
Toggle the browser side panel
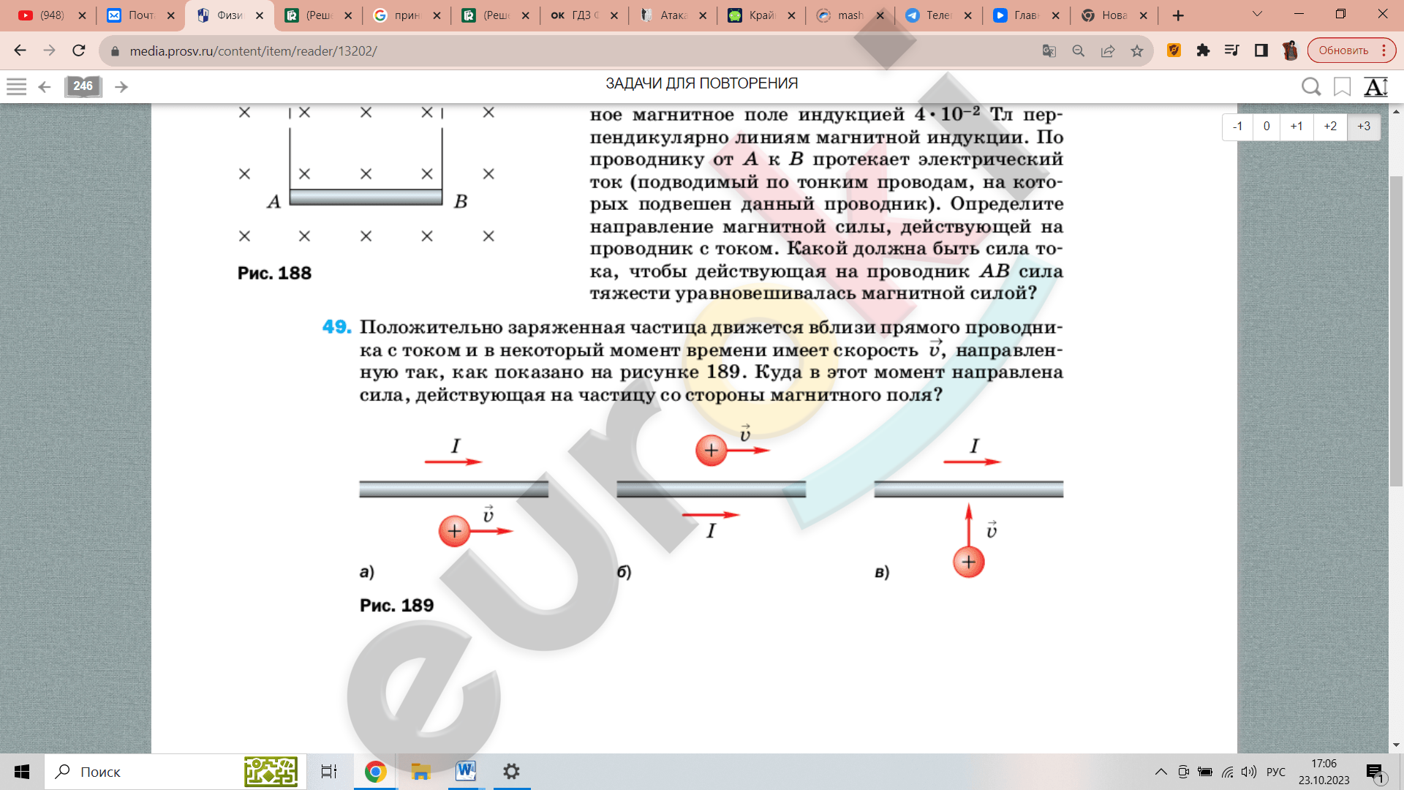[1261, 50]
